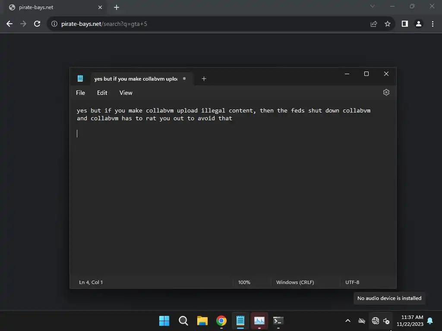
Task: Close the pirate-bays.net Chrome tab
Action: pos(100,7)
